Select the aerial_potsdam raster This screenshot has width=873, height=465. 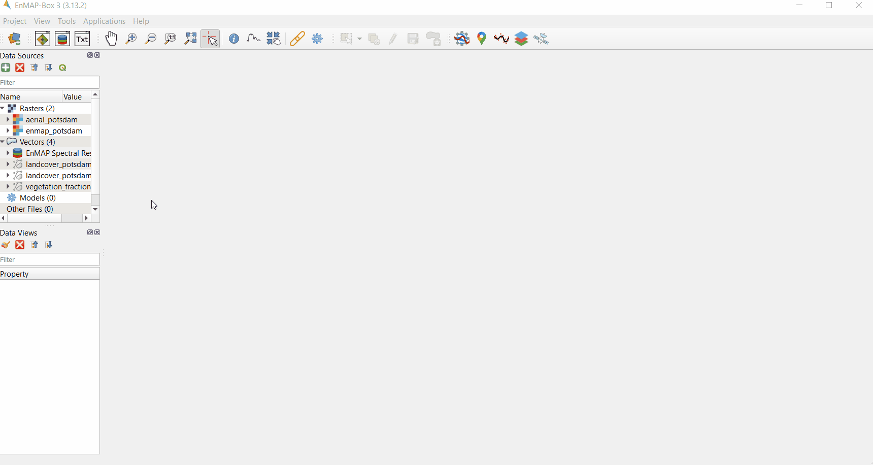click(x=52, y=120)
